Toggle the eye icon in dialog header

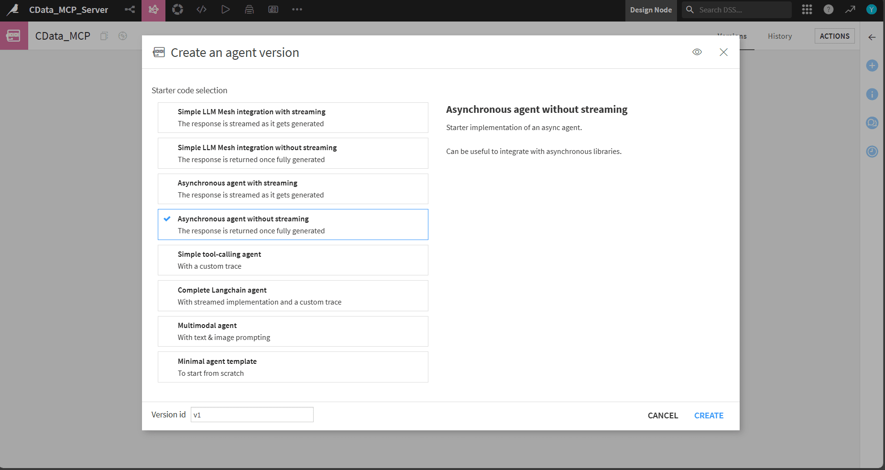[x=697, y=52]
